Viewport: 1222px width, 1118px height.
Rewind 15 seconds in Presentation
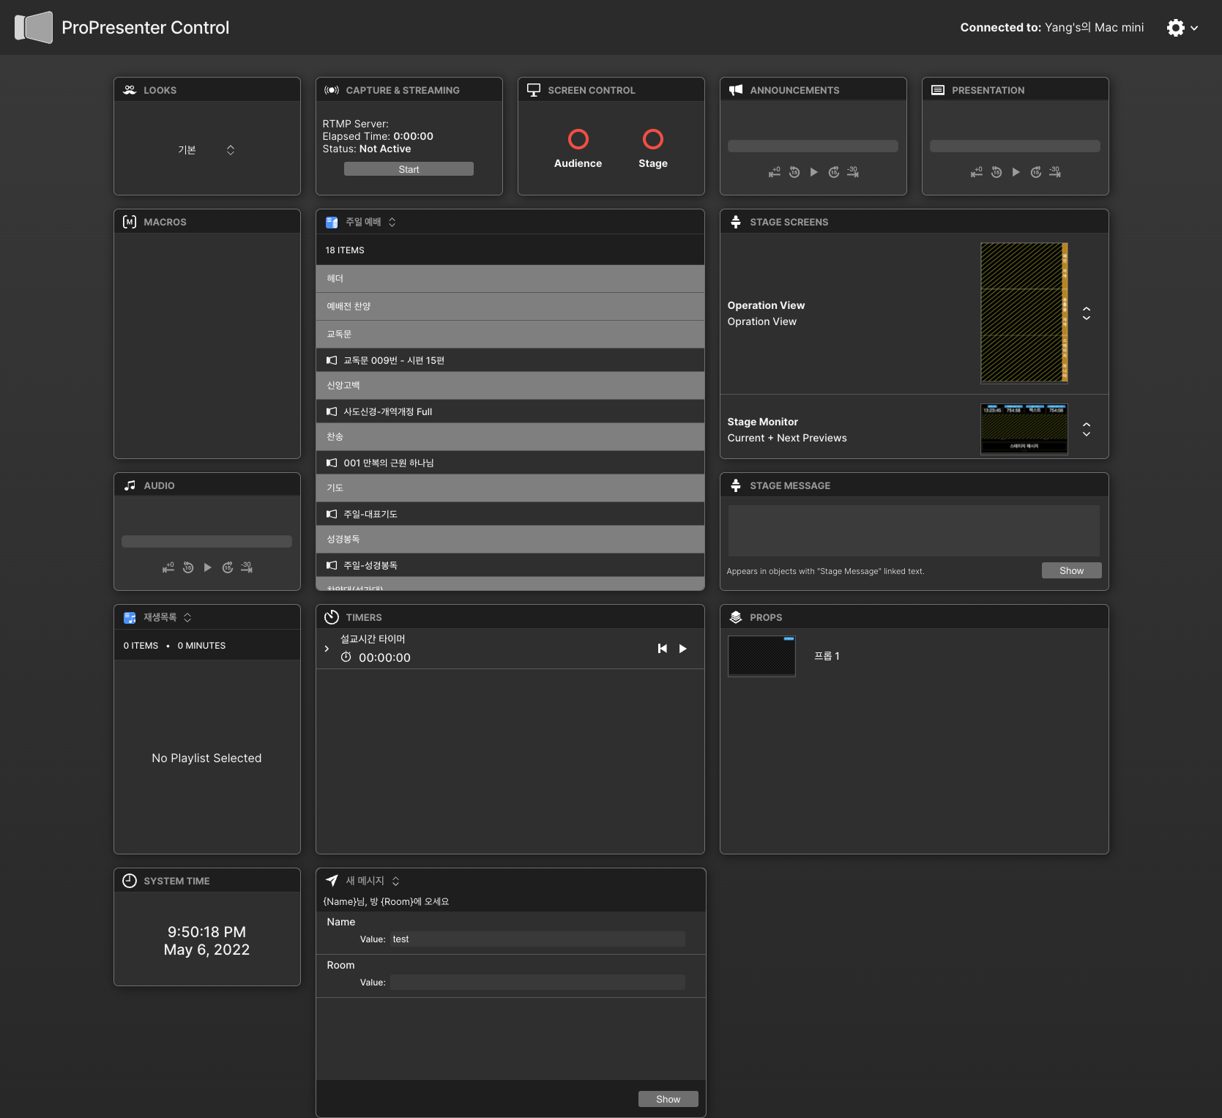point(996,172)
